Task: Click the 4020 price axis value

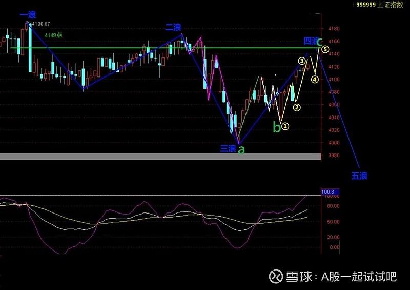Action: pyautogui.click(x=334, y=130)
